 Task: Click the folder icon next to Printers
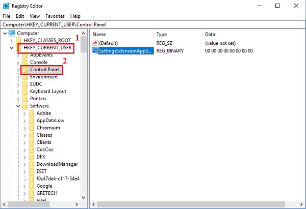[25, 99]
